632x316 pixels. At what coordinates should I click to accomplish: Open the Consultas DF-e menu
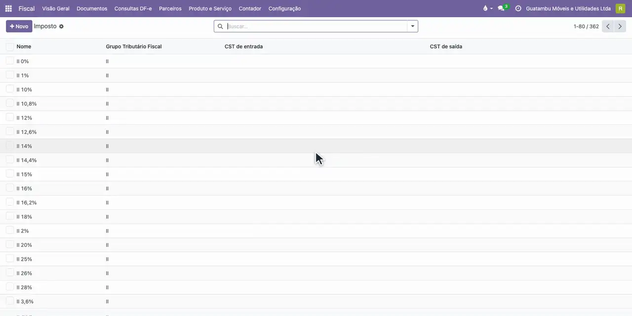coord(133,8)
